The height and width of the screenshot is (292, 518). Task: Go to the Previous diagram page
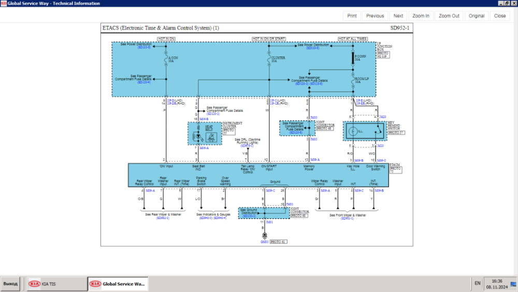click(375, 16)
